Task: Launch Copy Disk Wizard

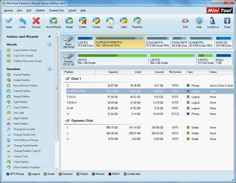Action: tap(23, 56)
